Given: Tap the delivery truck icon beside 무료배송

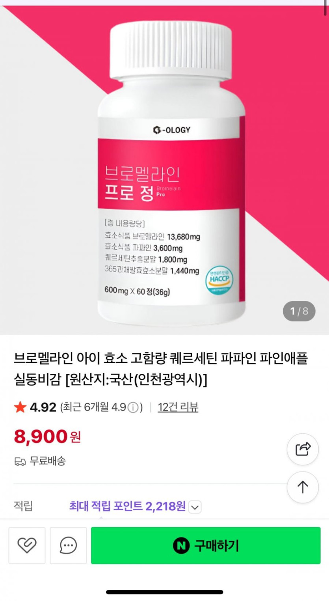Looking at the screenshot, I should click(x=20, y=461).
